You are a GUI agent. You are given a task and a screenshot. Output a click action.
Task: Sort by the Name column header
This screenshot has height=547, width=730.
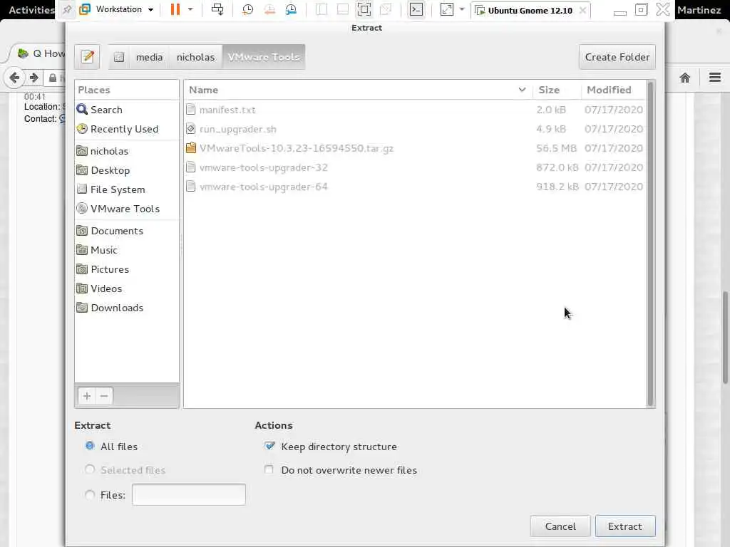tap(358, 90)
